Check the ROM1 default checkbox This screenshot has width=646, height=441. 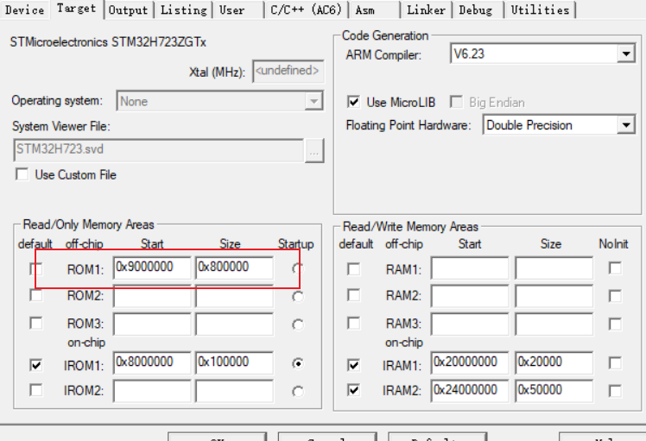[36, 269]
